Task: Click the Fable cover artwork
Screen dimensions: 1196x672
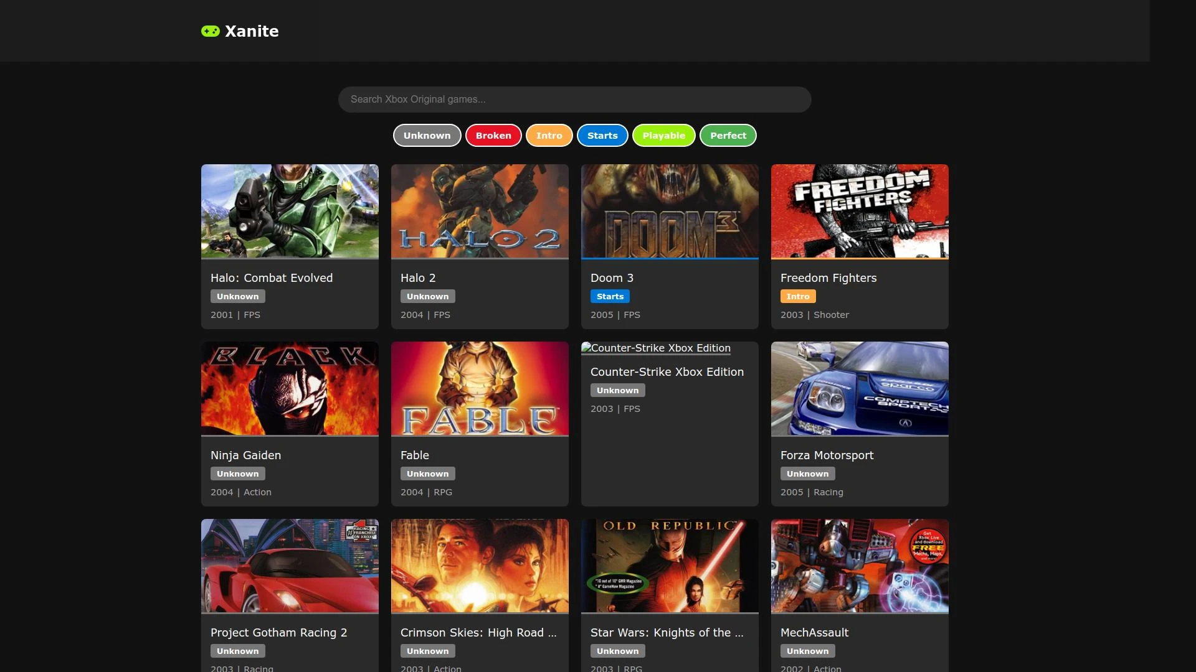Action: [480, 388]
